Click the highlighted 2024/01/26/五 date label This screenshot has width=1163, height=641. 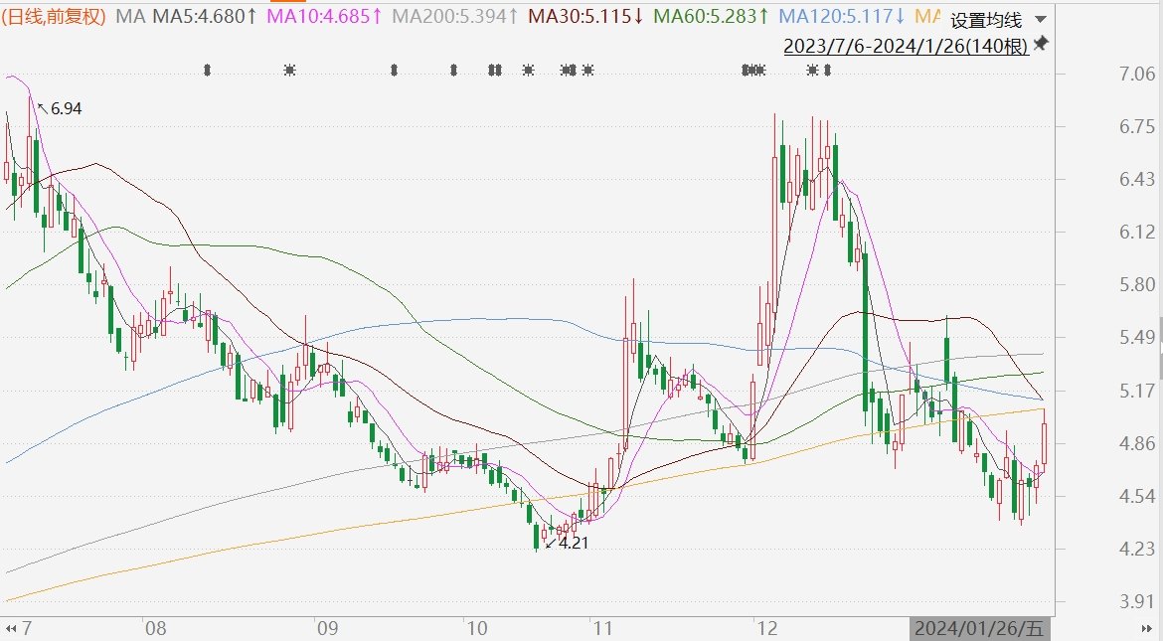(x=978, y=629)
